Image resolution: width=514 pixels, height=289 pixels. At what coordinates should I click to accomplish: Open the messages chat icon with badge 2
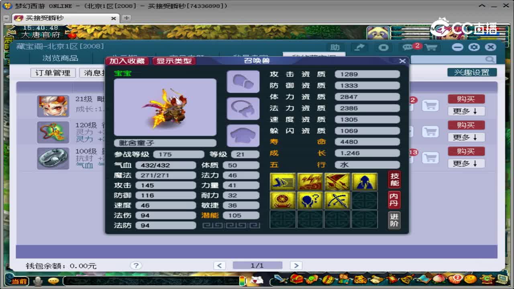click(409, 47)
